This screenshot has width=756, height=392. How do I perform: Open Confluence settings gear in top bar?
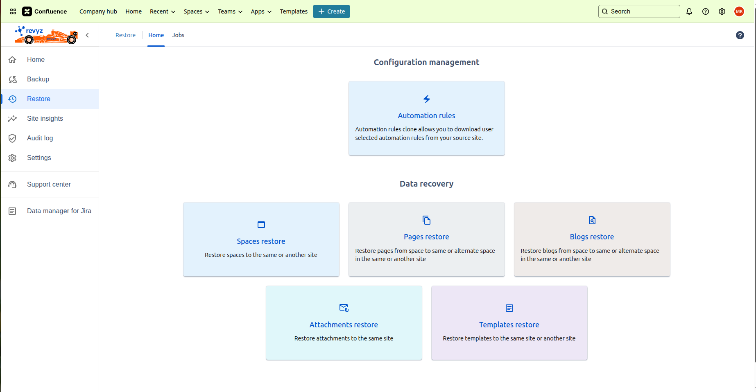tap(722, 11)
